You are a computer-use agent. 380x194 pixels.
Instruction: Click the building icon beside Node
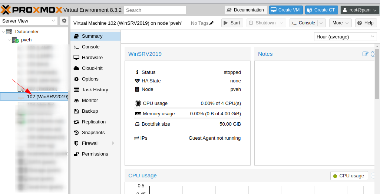(137, 89)
